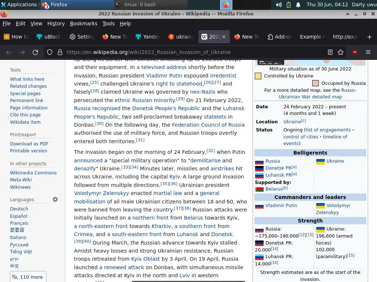Screen dimensions: 377x282
Task: Open the Bookmarks menu
Action: point(84,23)
